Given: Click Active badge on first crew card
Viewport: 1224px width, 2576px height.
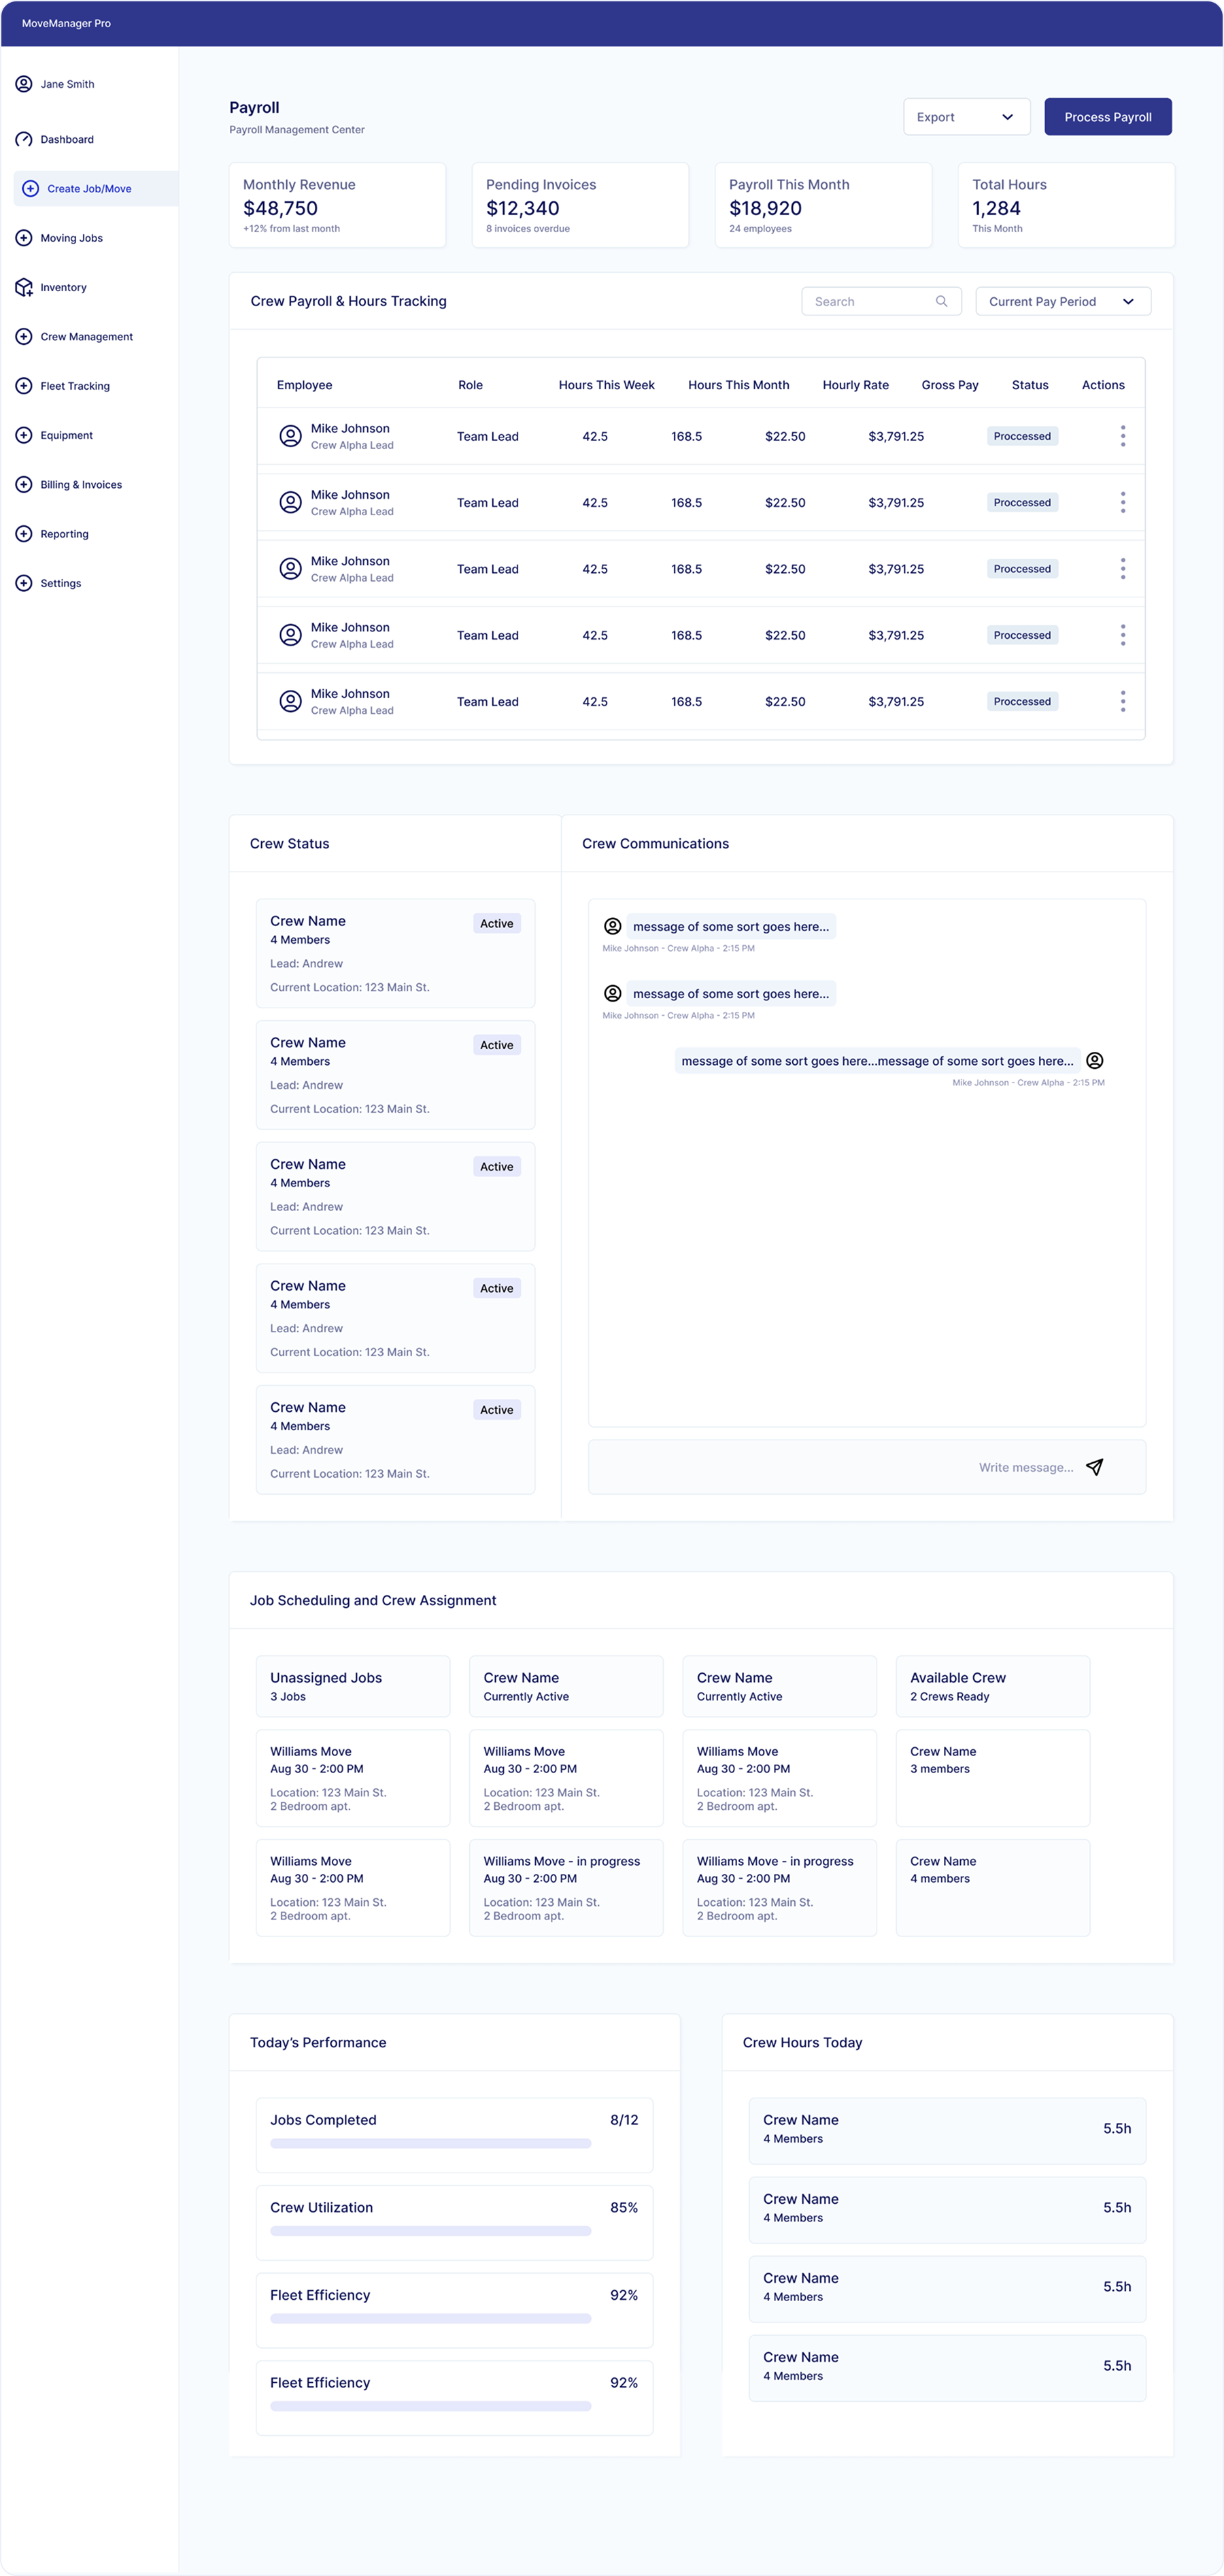Looking at the screenshot, I should point(496,924).
